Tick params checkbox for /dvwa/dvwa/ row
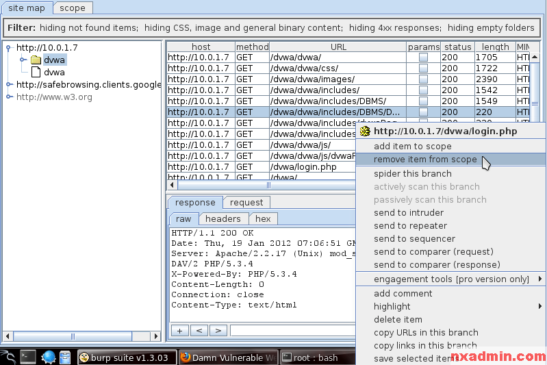 point(423,58)
